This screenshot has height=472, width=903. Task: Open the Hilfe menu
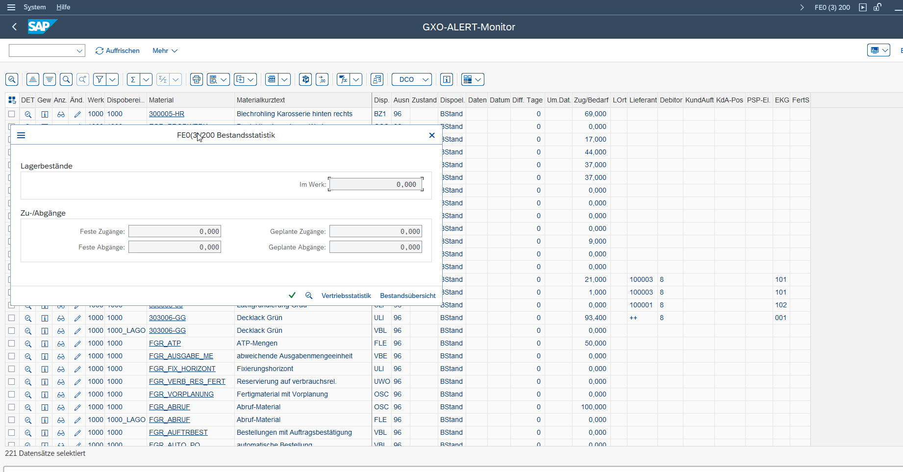click(63, 7)
